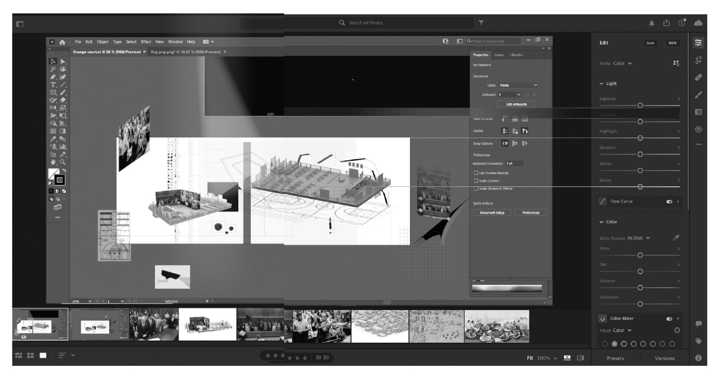Click the B&W button

673,43
